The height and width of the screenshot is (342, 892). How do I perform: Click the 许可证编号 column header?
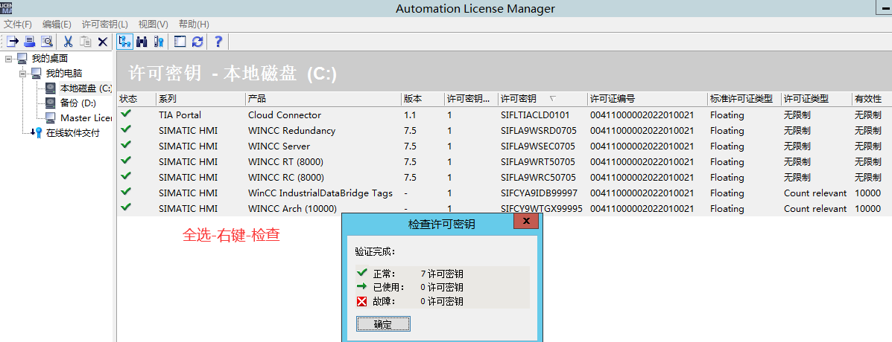point(648,99)
